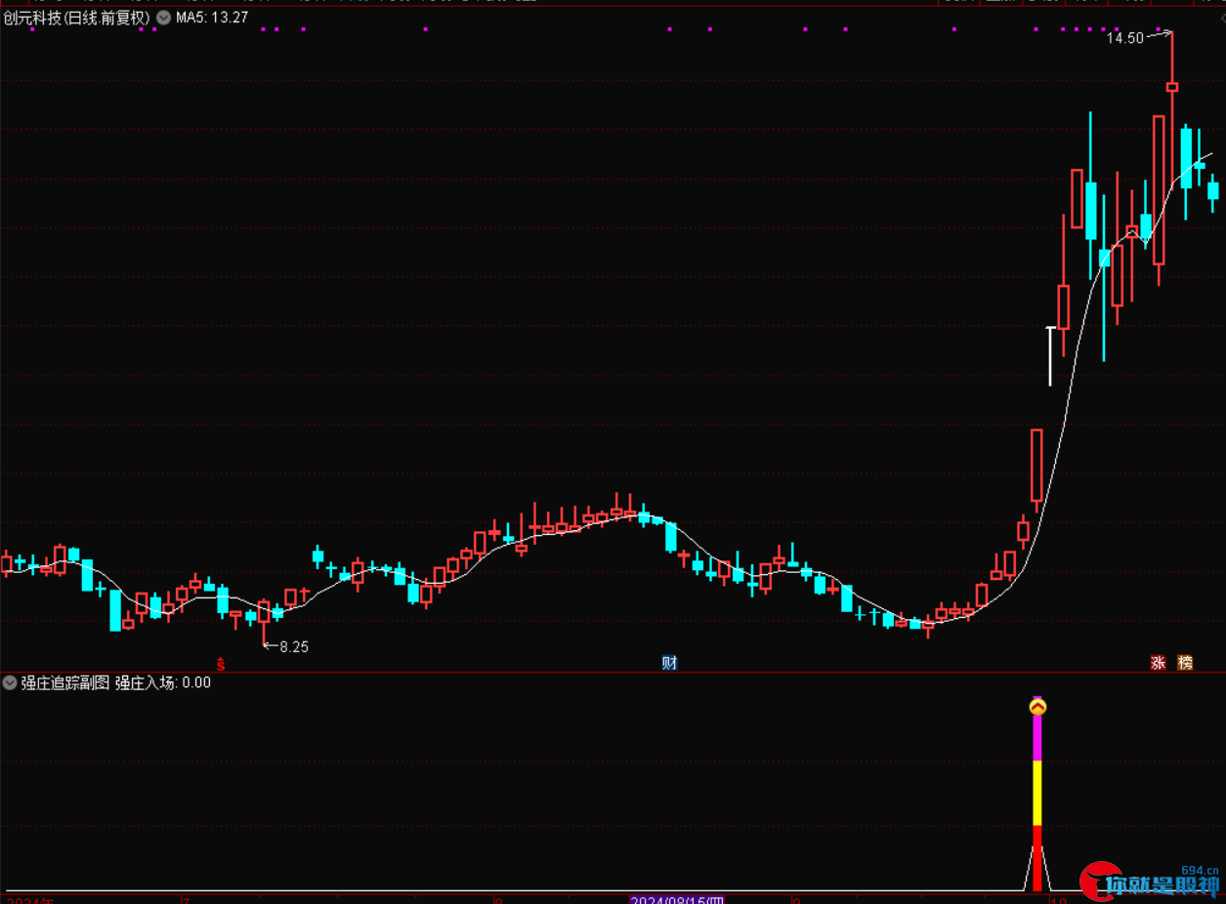Click the 2024/08/15 date marker on time axis

[676, 899]
